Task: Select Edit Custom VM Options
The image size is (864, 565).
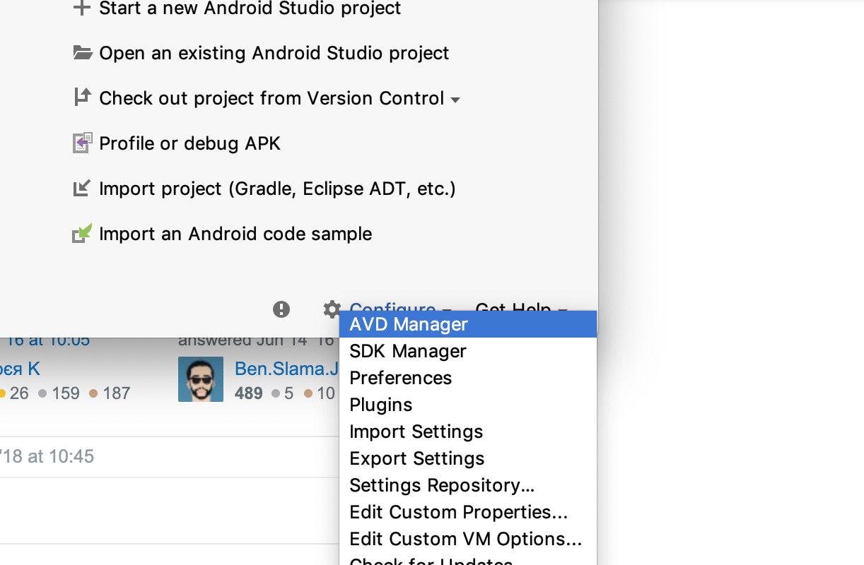Action: (465, 539)
